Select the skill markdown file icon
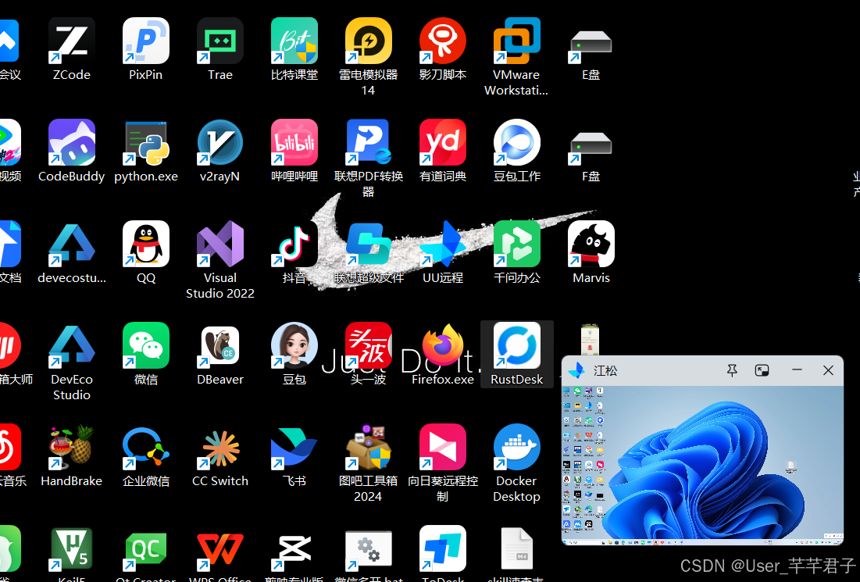Screen dimensions: 860x582 point(516,548)
